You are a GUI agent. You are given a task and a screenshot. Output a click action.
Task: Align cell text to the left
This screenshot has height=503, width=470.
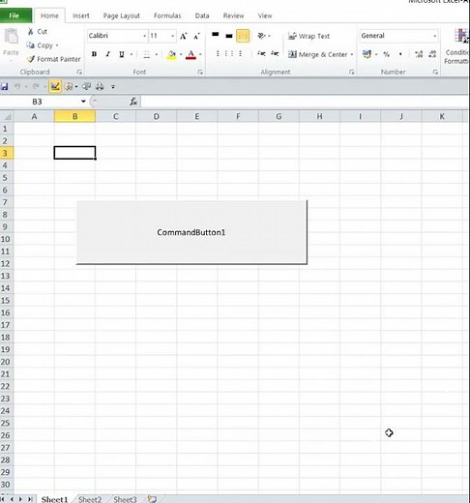click(218, 53)
